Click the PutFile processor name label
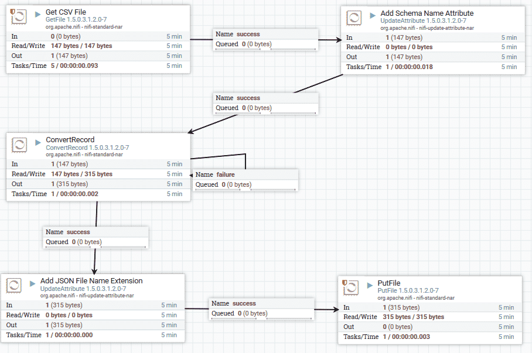 point(389,283)
